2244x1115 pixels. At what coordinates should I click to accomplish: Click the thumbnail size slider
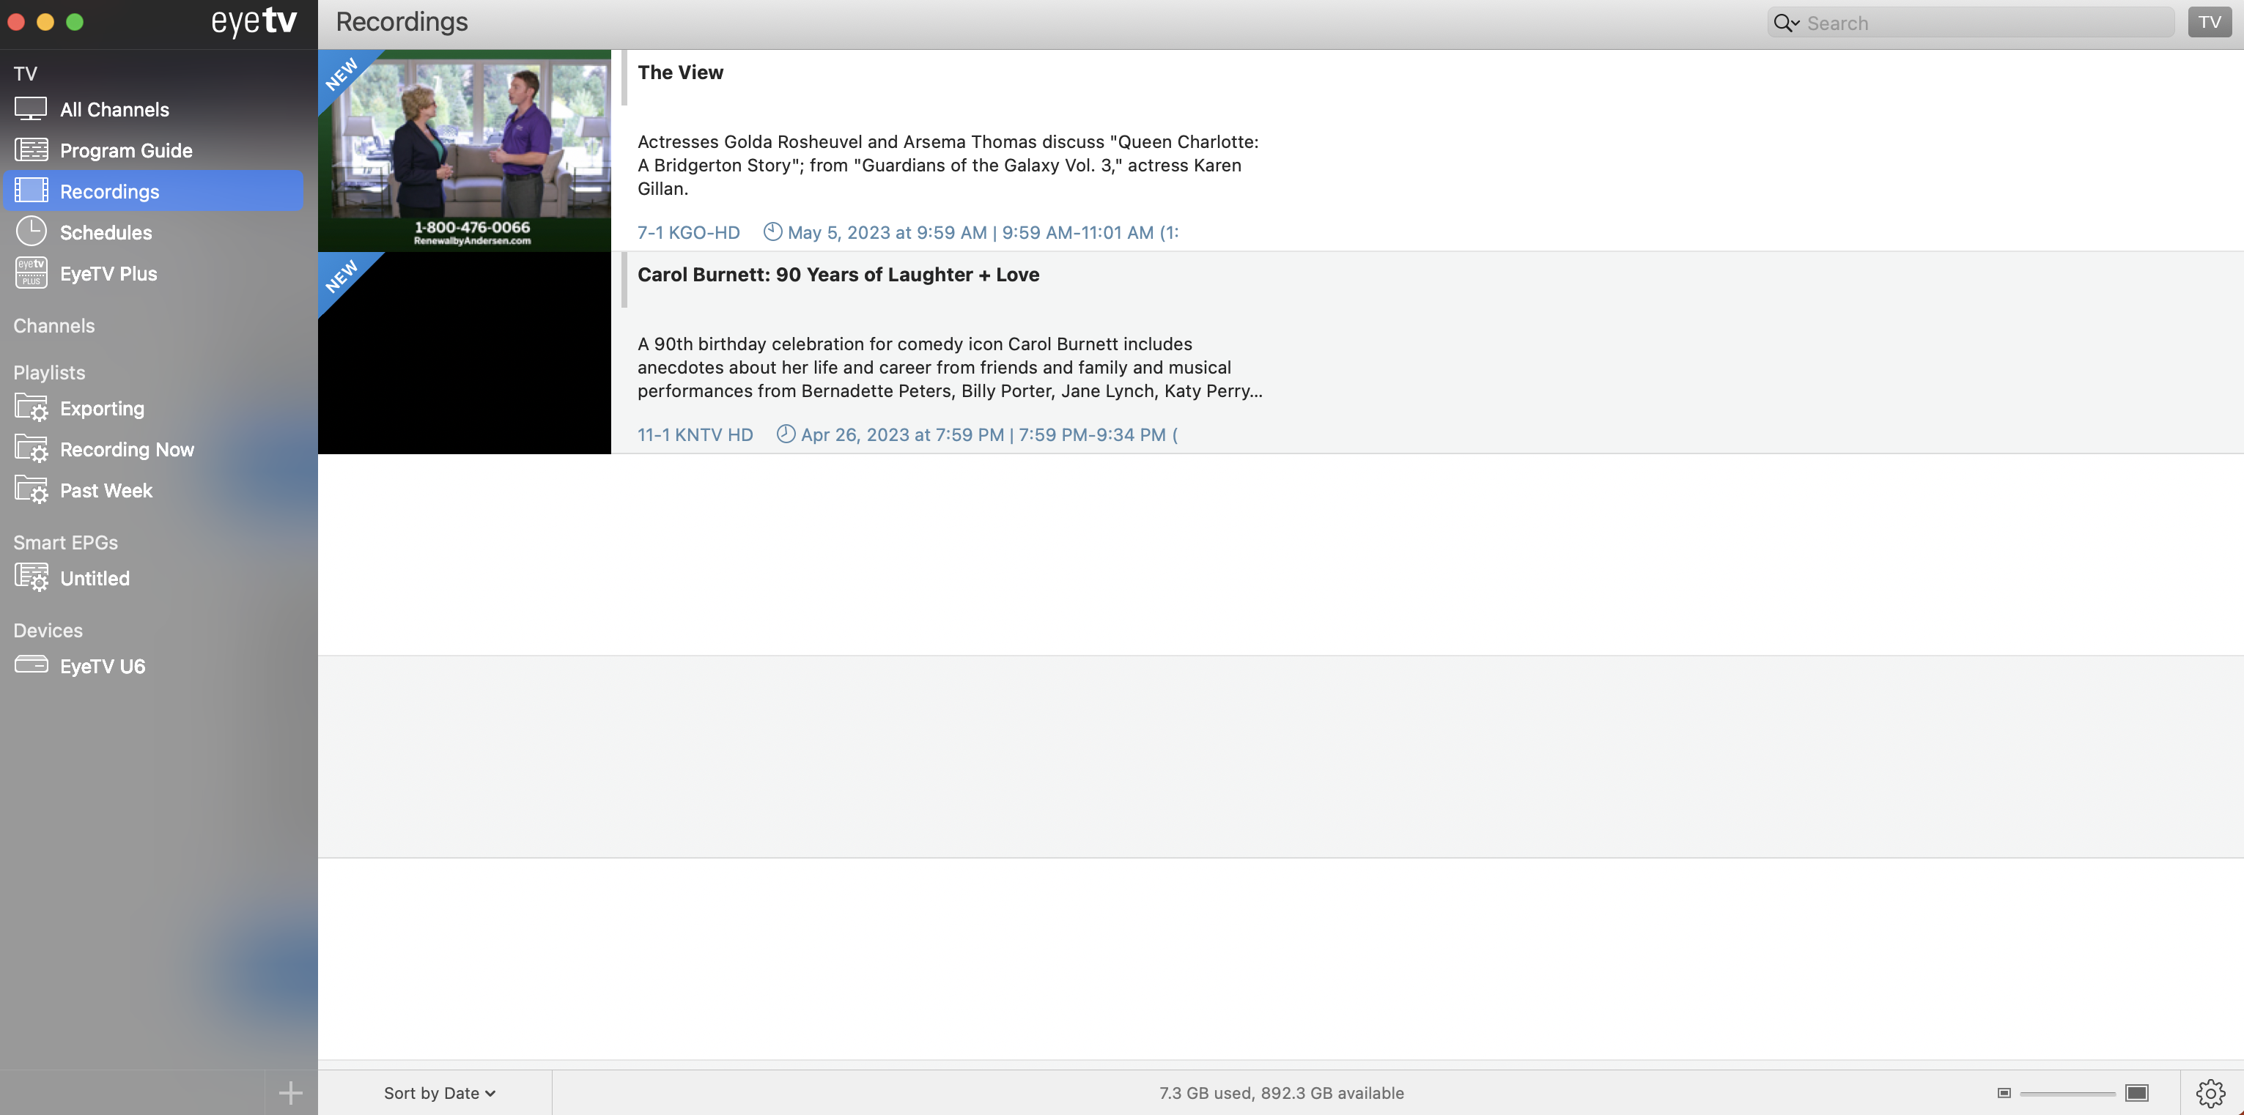click(x=2067, y=1093)
